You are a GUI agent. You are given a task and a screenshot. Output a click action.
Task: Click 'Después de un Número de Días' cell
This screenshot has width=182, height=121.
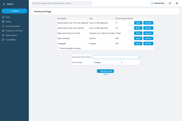(x=102, y=33)
